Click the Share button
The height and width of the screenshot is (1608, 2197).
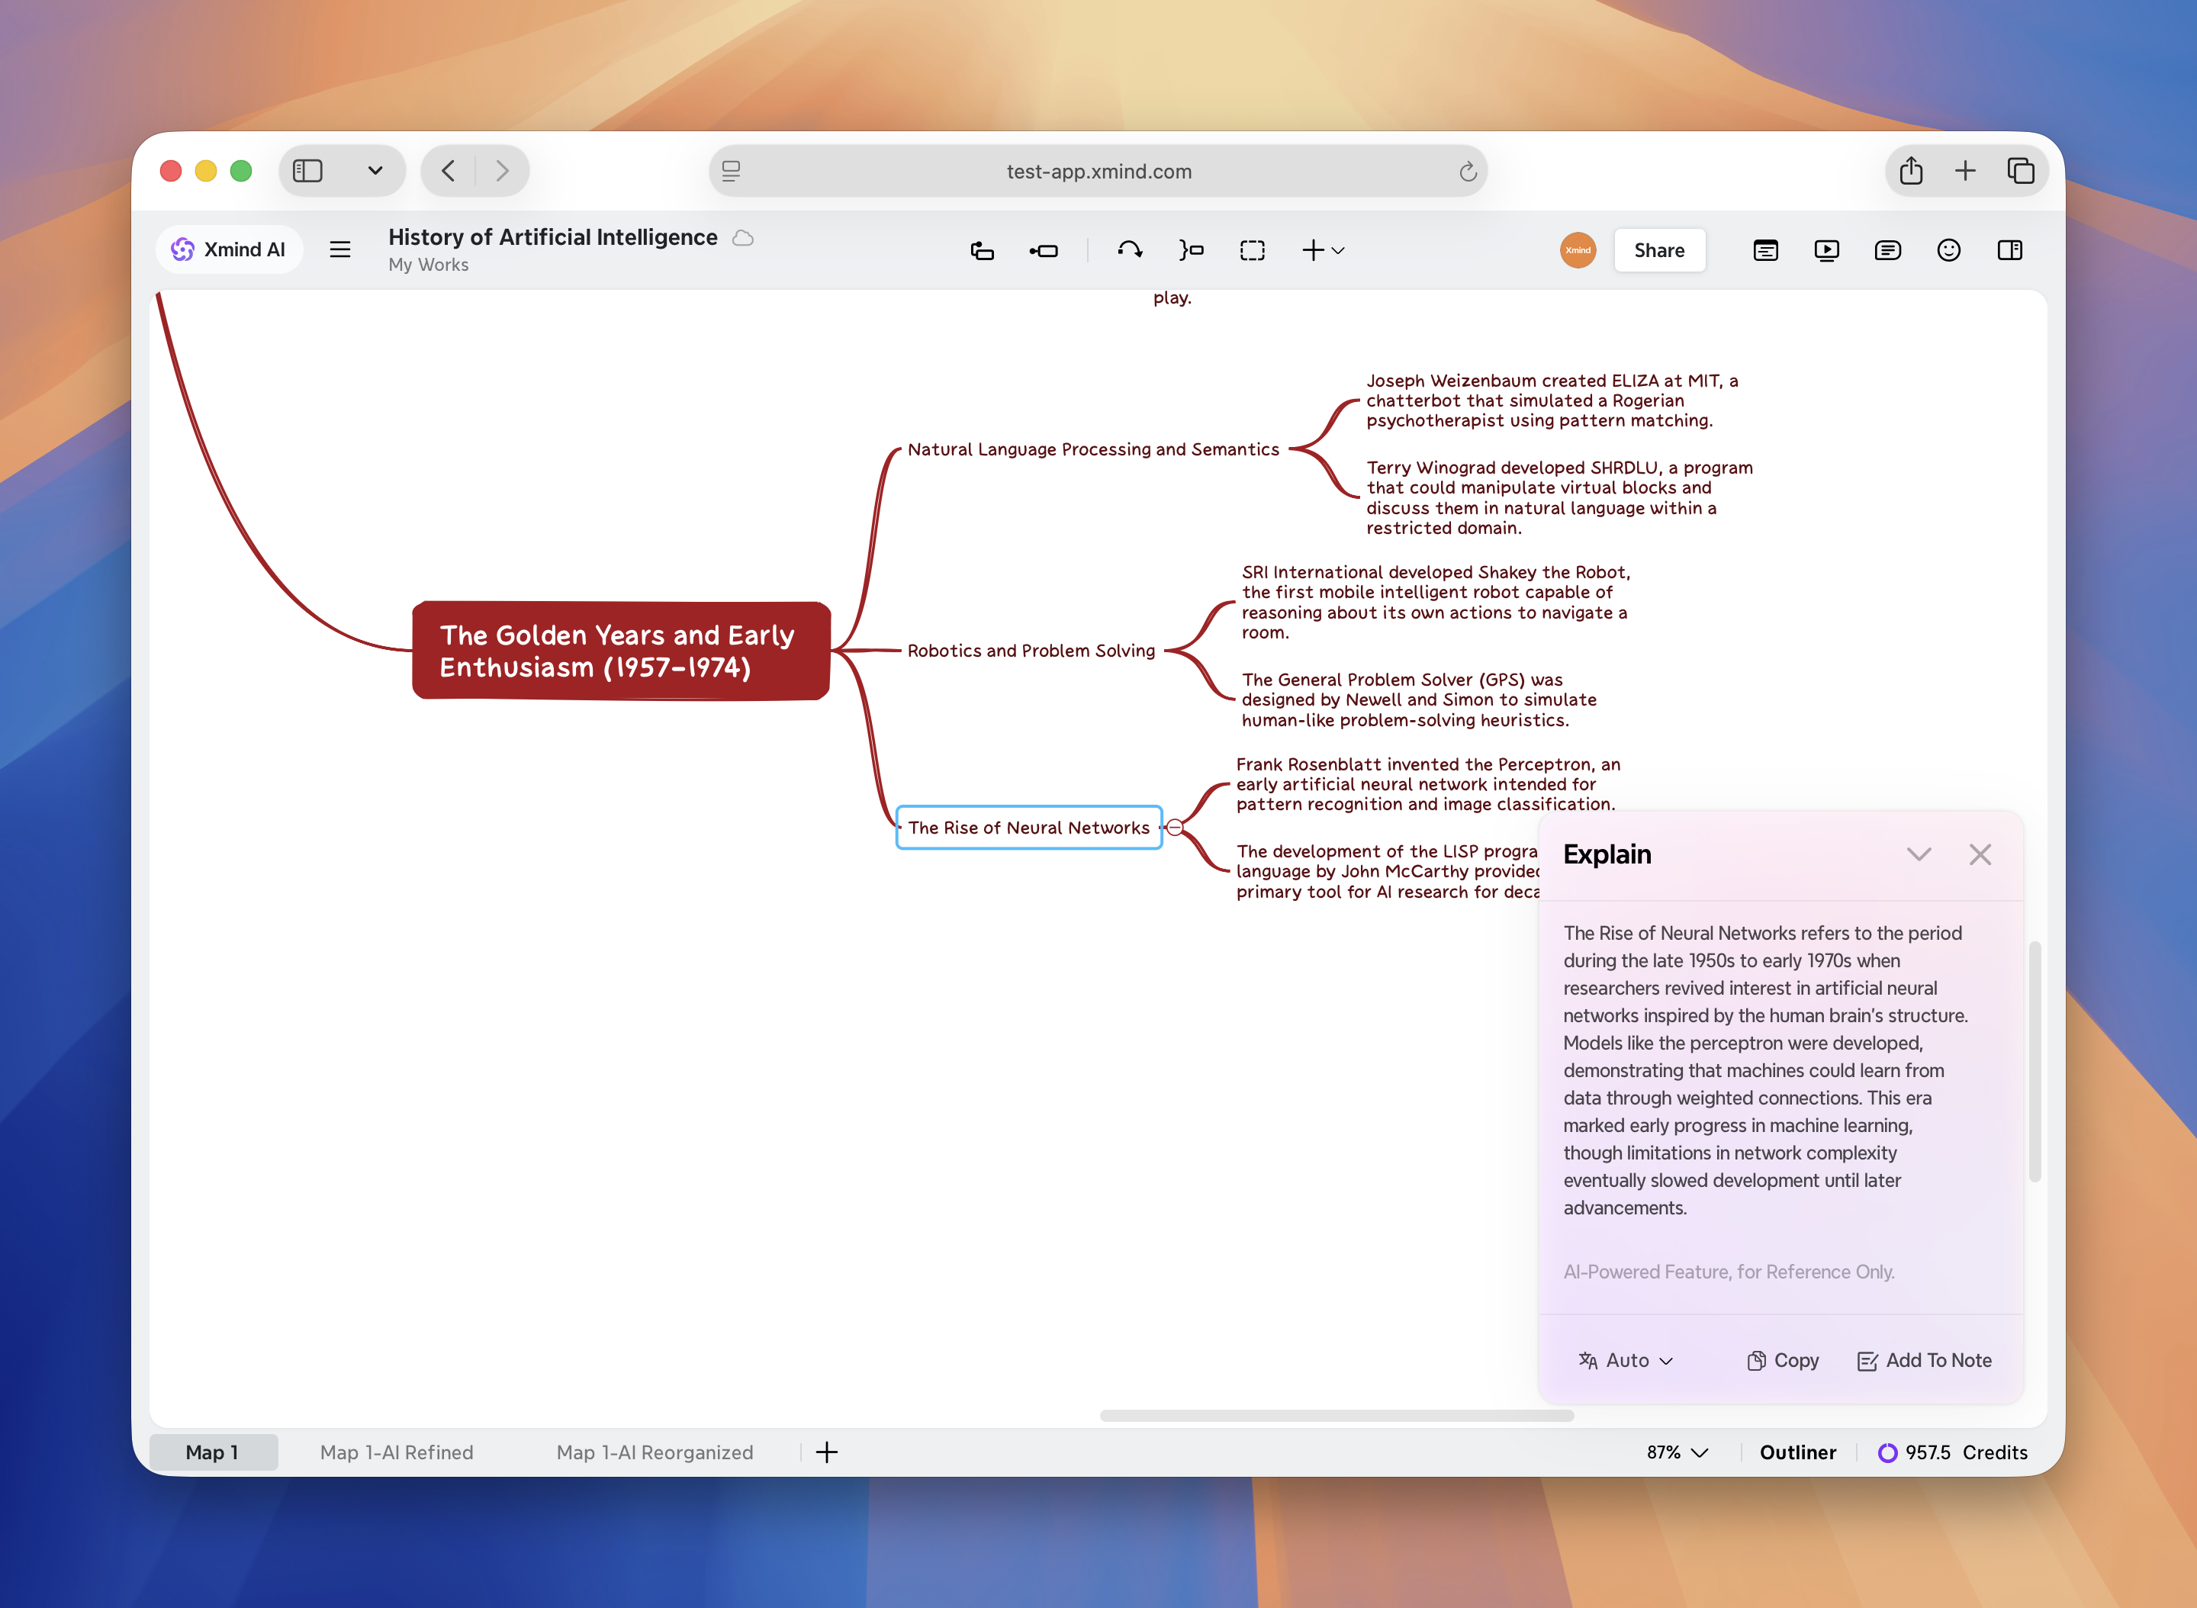(x=1658, y=250)
